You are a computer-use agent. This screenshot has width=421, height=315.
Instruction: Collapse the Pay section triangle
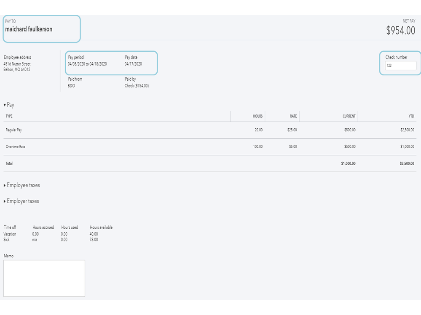point(5,105)
